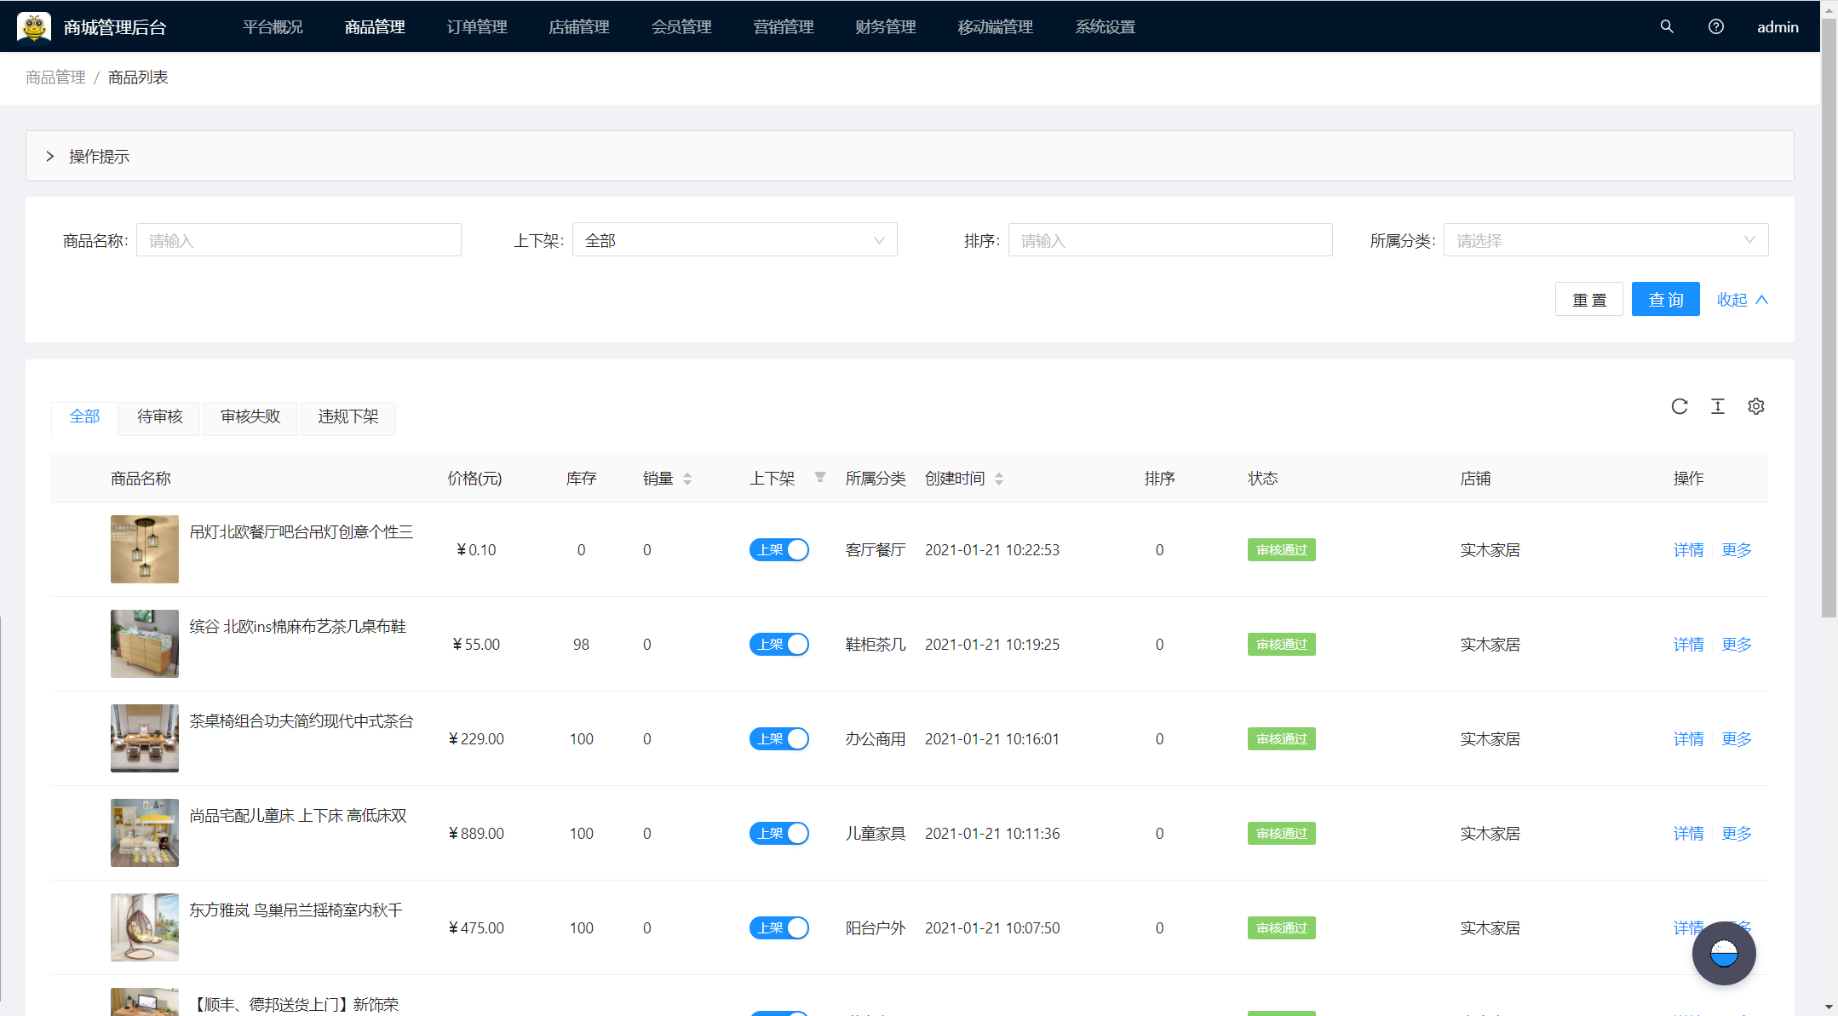Click 商品管理 breadcrumb link
The height and width of the screenshot is (1016, 1838).
[55, 77]
